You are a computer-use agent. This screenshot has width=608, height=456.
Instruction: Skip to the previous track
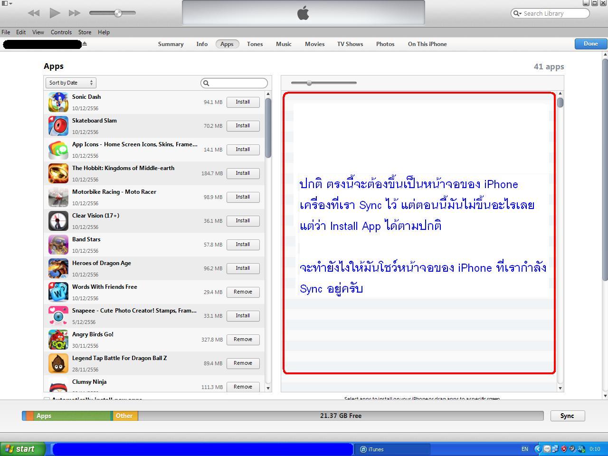[34, 13]
